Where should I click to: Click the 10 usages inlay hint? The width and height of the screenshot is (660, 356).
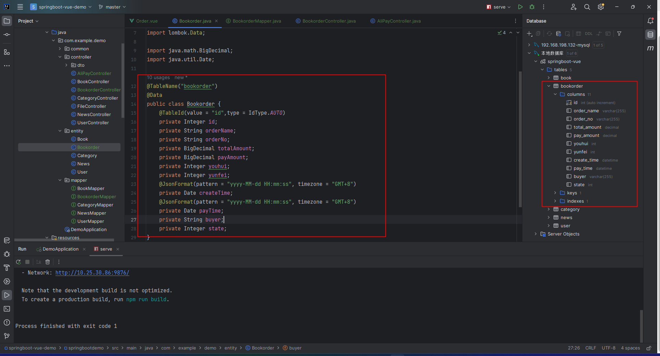tap(158, 78)
